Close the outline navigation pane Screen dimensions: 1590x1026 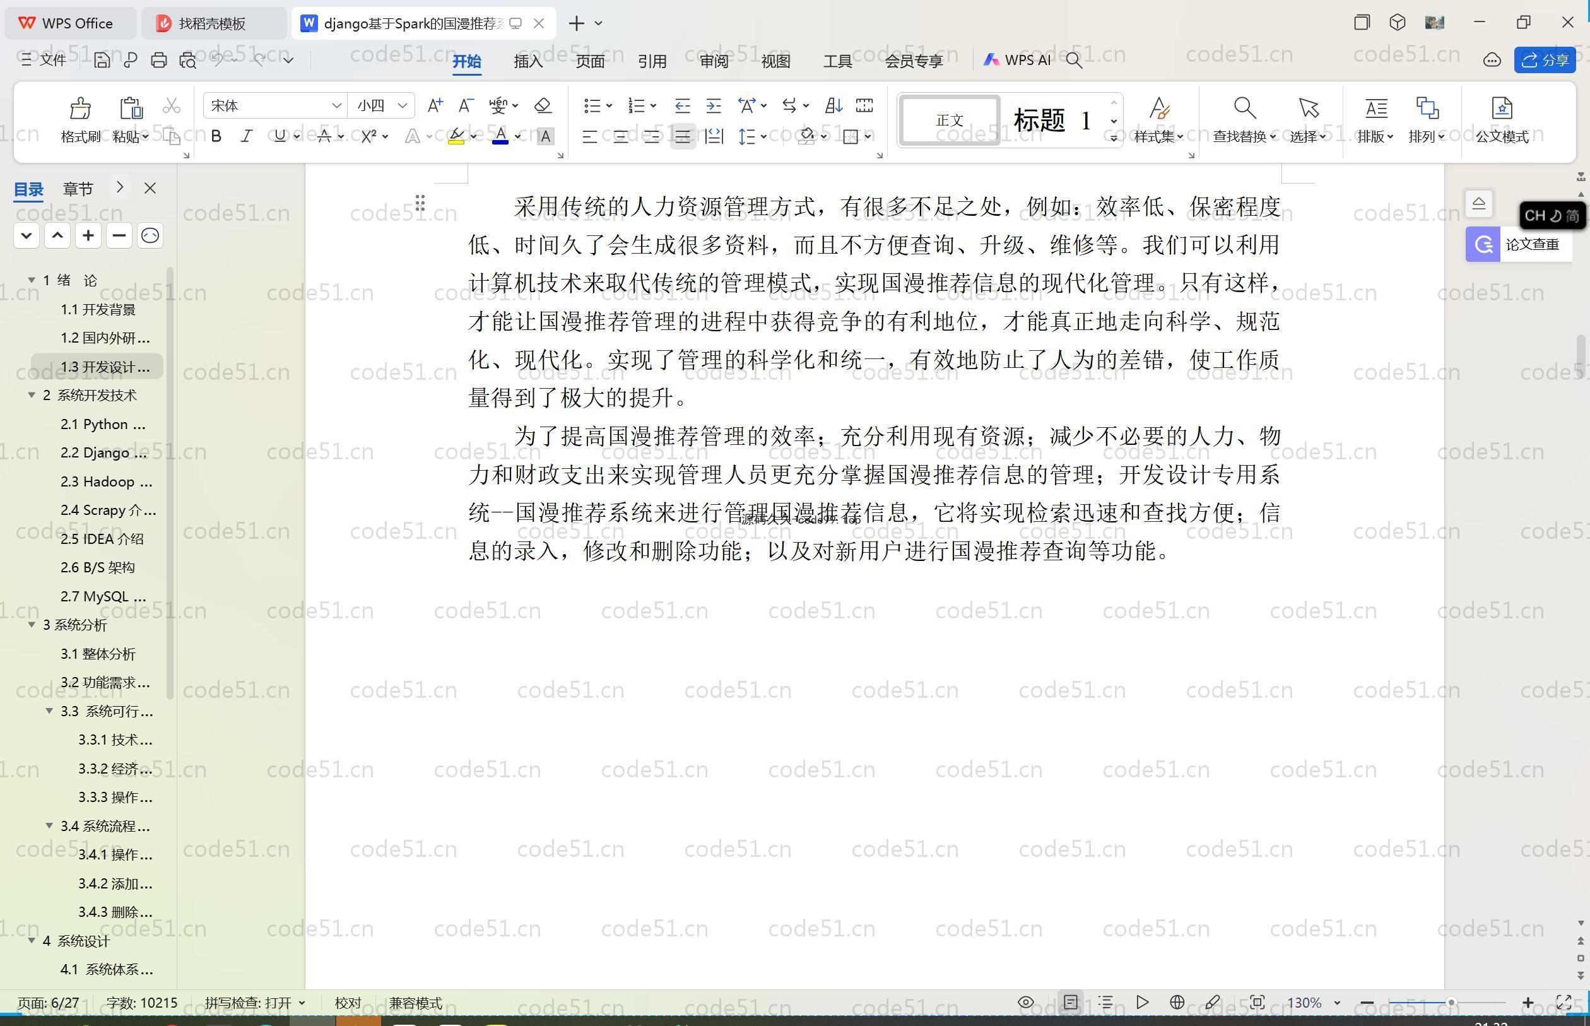[x=150, y=189]
